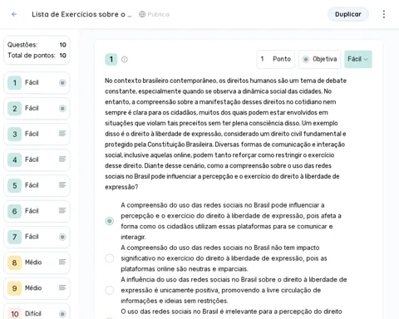Open question 5 Fácil in the sidebar
Screen dimensions: 399x319
pos(37,185)
